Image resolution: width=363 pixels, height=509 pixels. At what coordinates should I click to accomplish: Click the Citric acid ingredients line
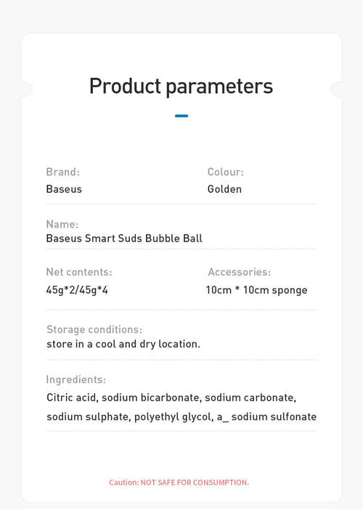pyautogui.click(x=171, y=398)
